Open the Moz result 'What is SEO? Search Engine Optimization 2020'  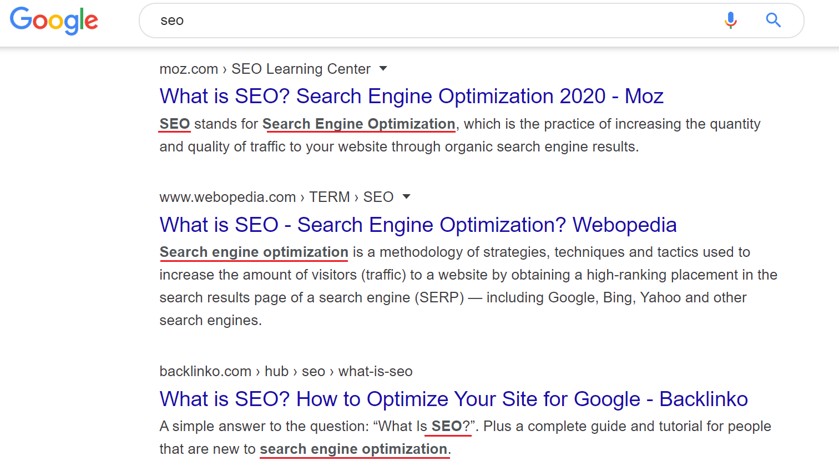click(x=411, y=96)
